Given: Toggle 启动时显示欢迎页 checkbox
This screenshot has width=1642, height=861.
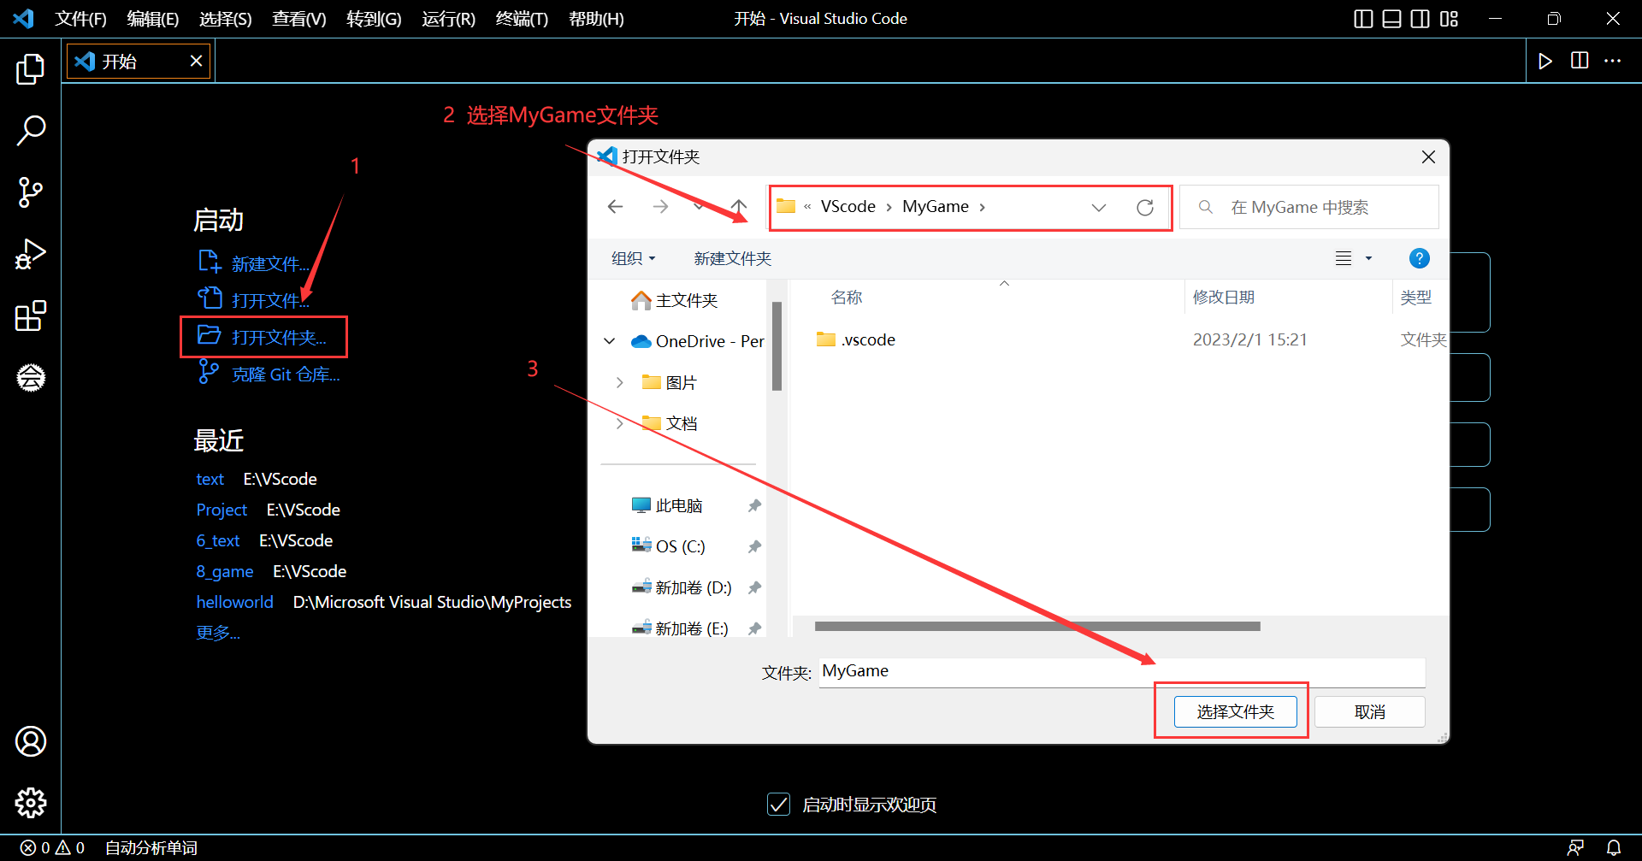Looking at the screenshot, I should pos(778,805).
